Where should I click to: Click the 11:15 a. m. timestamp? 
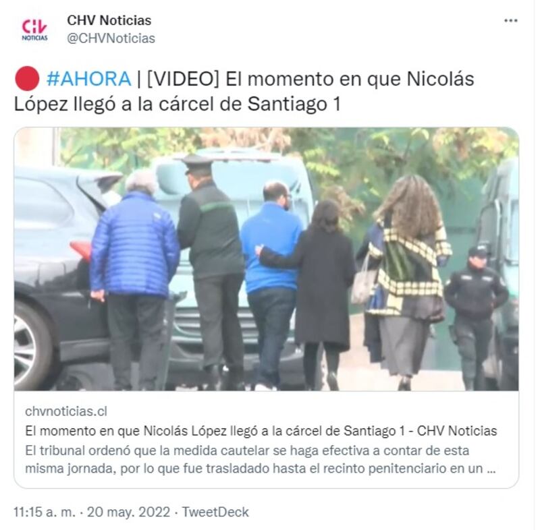(x=45, y=512)
